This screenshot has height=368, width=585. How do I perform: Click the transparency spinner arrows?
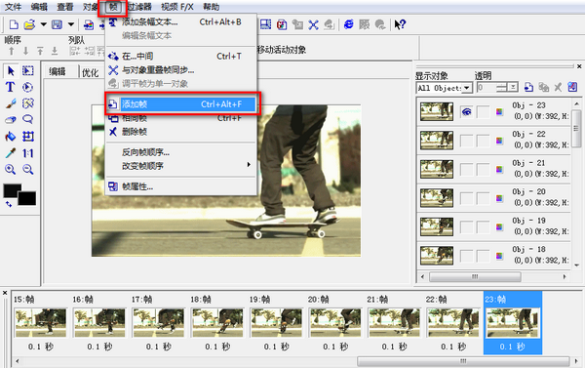(x=502, y=88)
